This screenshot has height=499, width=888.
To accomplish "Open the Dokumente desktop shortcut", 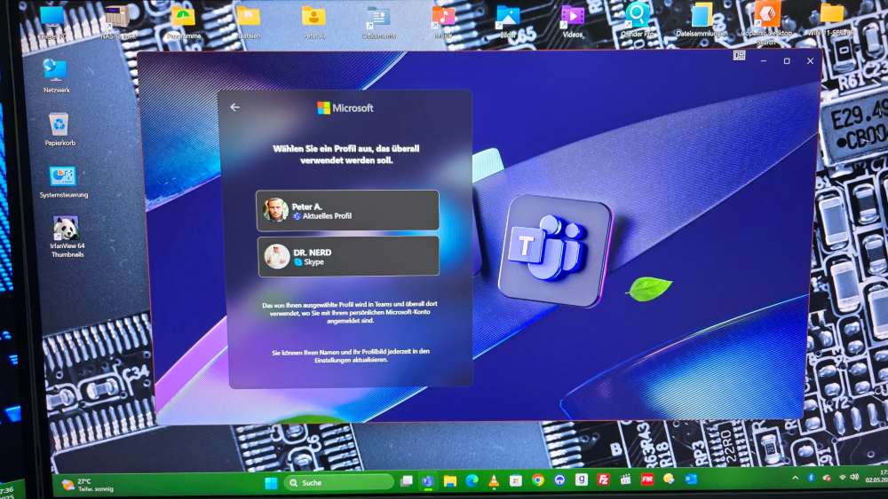I will pyautogui.click(x=378, y=23).
